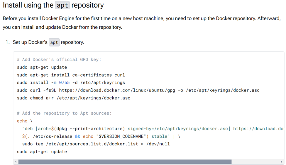Click the line installing ca-certificates curl
This screenshot has width=286, height=165.
pos(71,75)
